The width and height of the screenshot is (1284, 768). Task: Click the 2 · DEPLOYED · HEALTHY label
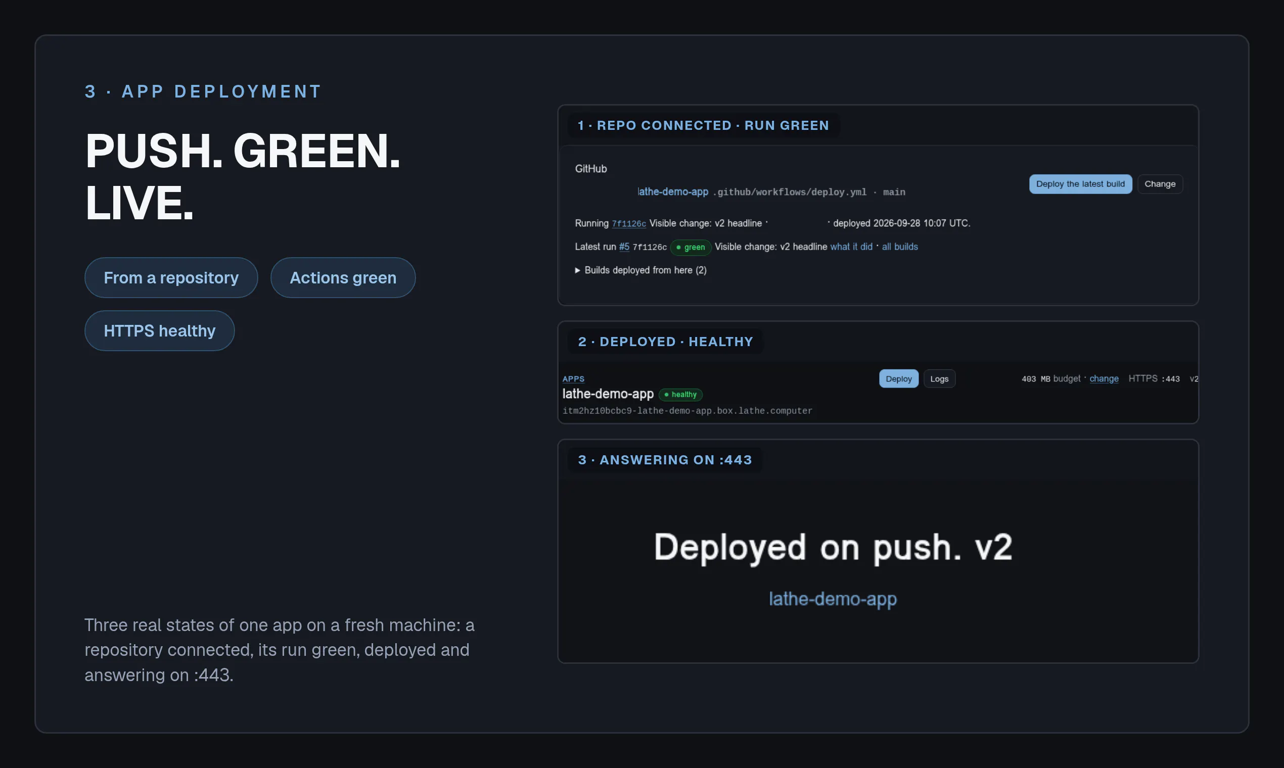tap(665, 342)
